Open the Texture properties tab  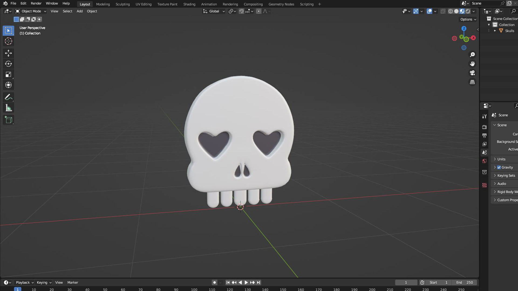coord(485,185)
